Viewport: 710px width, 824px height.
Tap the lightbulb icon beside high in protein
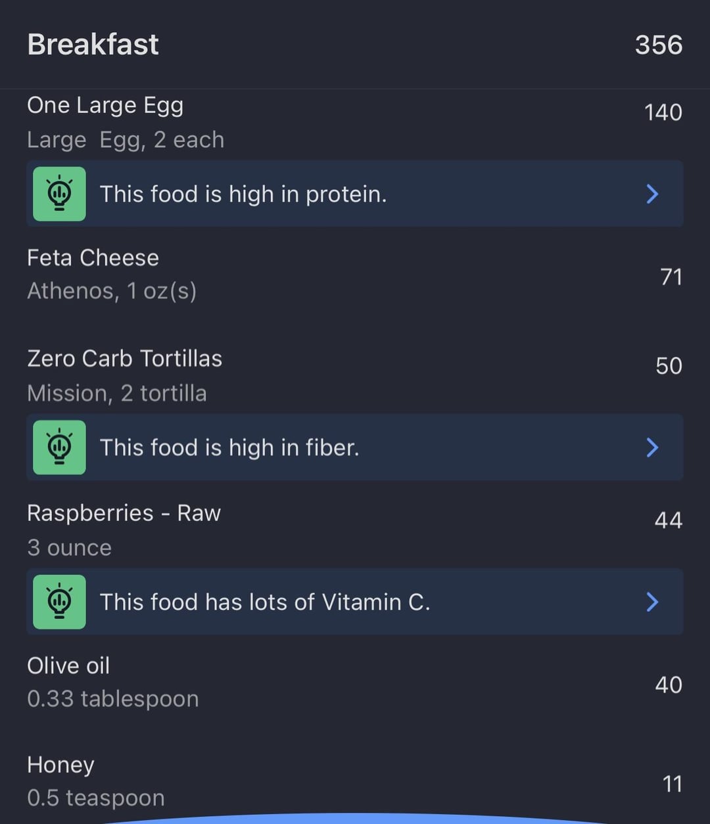pyautogui.click(x=59, y=194)
